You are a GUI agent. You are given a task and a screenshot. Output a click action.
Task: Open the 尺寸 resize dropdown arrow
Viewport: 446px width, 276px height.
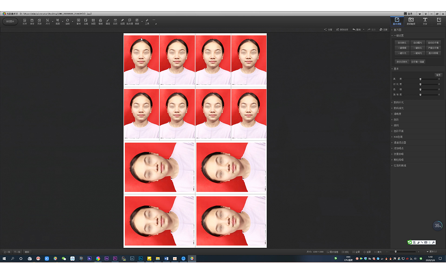[52, 22]
